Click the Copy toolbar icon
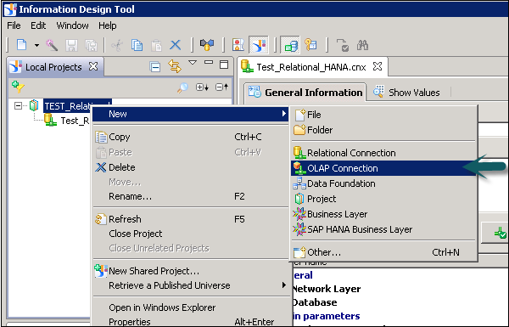 click(x=137, y=45)
